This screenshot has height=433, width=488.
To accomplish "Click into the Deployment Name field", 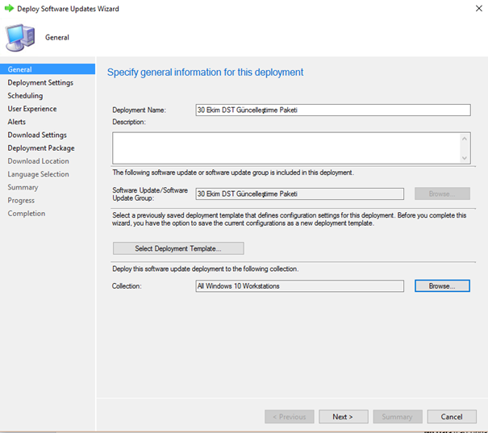I will click(332, 110).
